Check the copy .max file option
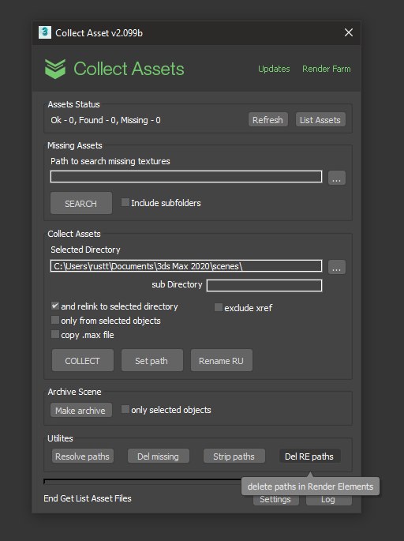 click(x=55, y=334)
